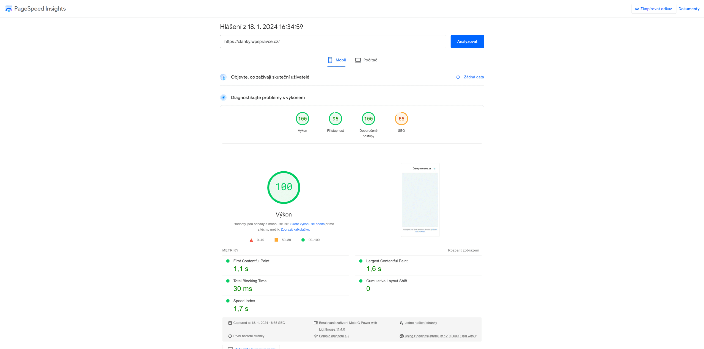Click the green circle 90–100 legend icon
This screenshot has width=704, height=349.
pyautogui.click(x=303, y=240)
